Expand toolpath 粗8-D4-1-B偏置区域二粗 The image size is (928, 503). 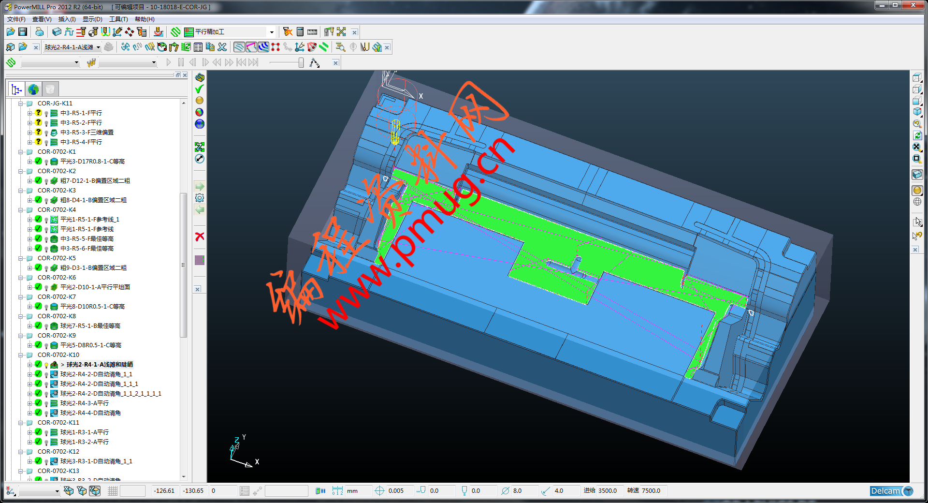click(x=29, y=200)
